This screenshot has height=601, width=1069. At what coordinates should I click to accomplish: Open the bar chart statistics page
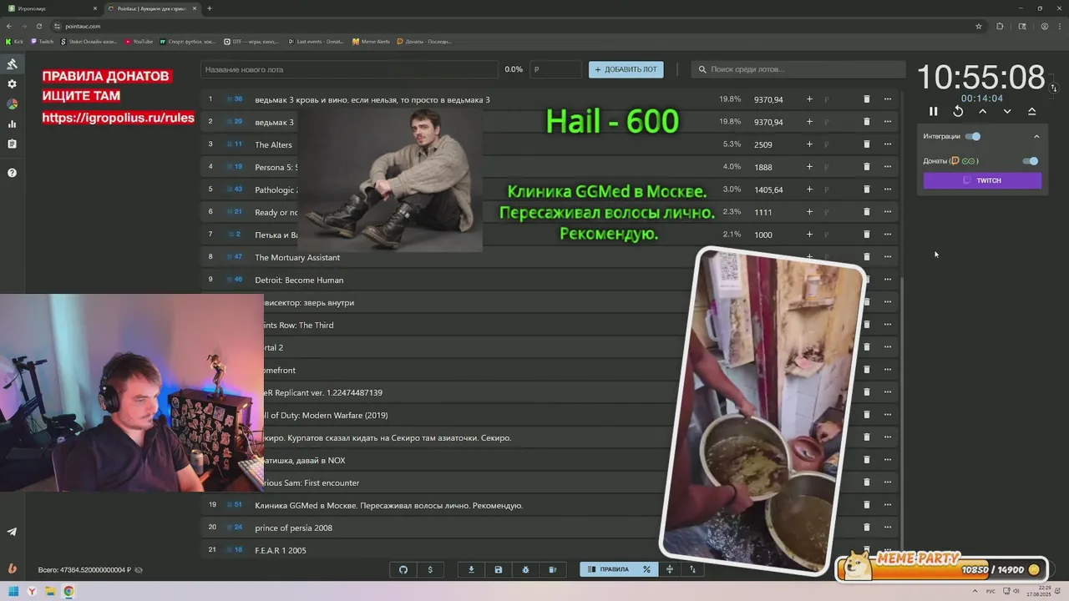click(12, 124)
